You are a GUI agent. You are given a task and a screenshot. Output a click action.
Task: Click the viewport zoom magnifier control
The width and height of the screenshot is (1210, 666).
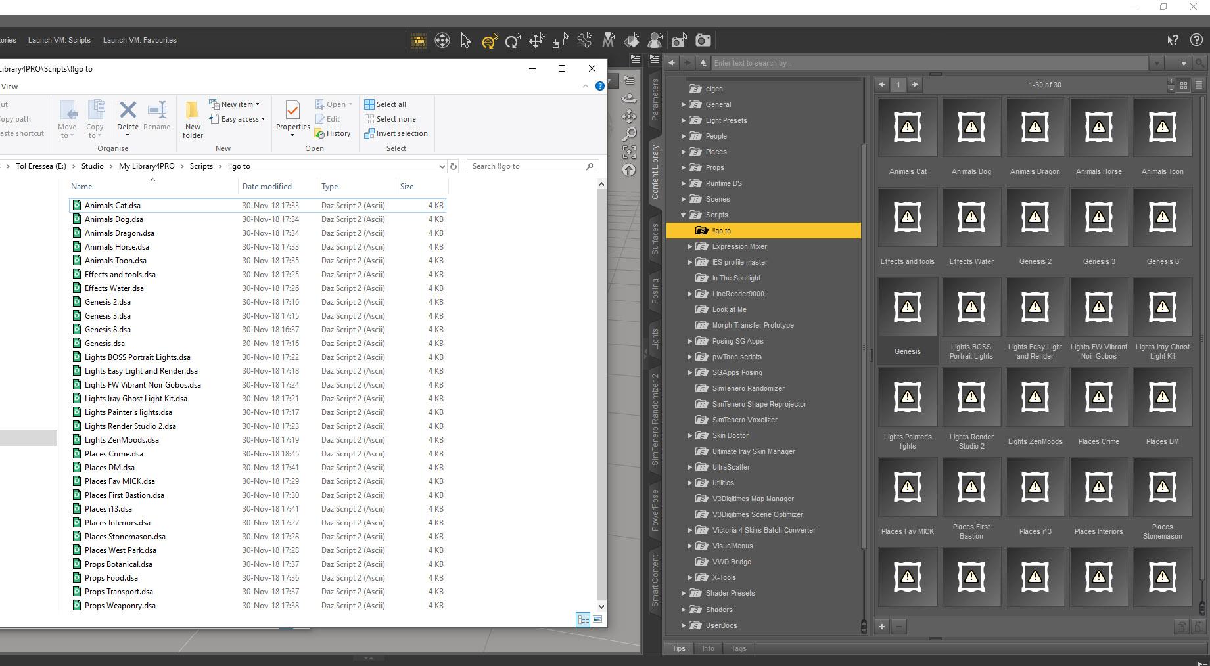(629, 135)
